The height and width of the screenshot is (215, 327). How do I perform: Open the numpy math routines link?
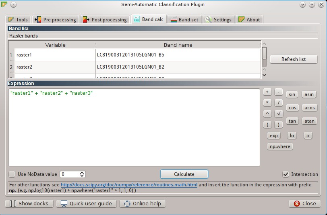[129, 185]
